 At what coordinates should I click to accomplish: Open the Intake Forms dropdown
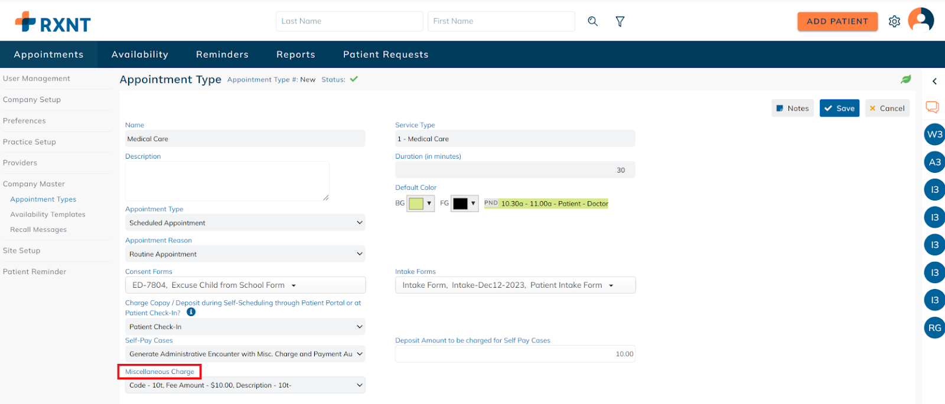[514, 285]
